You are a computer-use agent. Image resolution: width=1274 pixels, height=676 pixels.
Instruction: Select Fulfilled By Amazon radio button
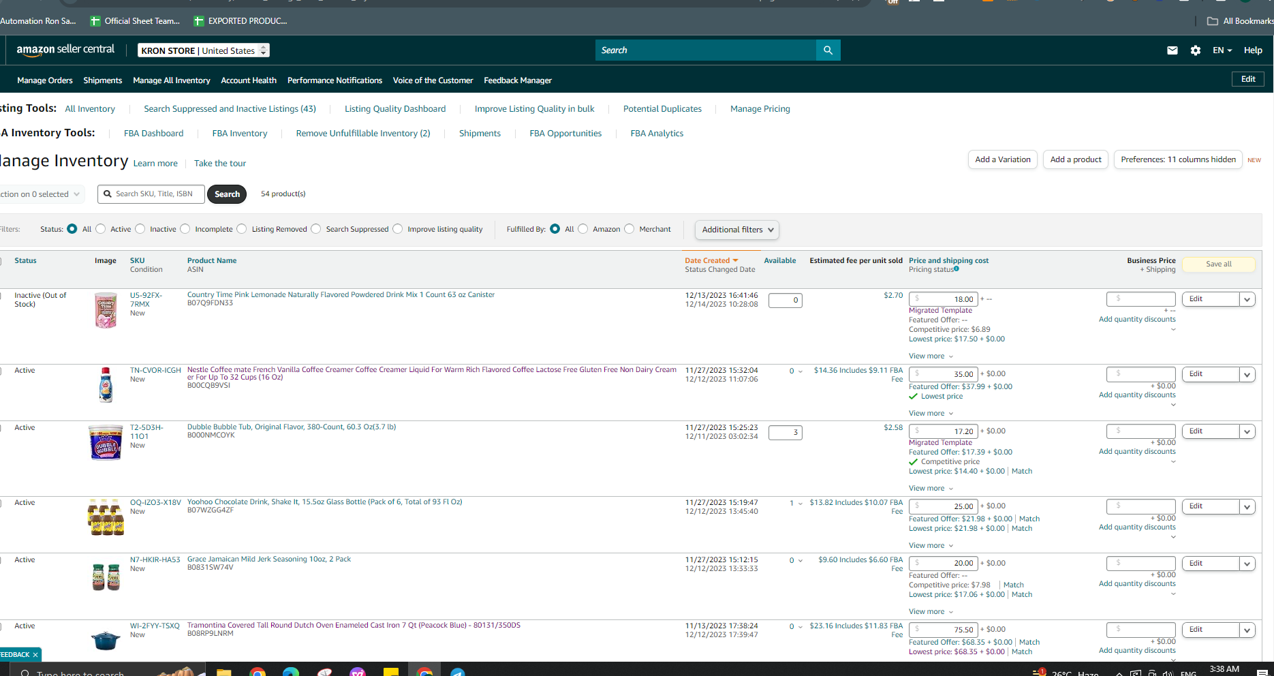pos(583,229)
